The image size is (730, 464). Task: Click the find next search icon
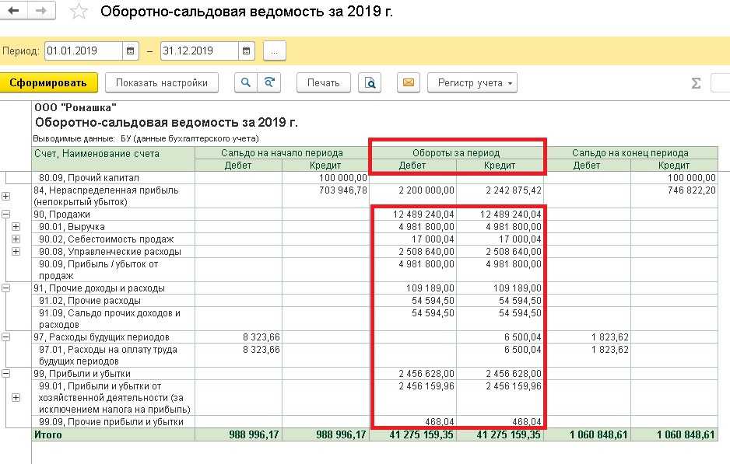(269, 82)
